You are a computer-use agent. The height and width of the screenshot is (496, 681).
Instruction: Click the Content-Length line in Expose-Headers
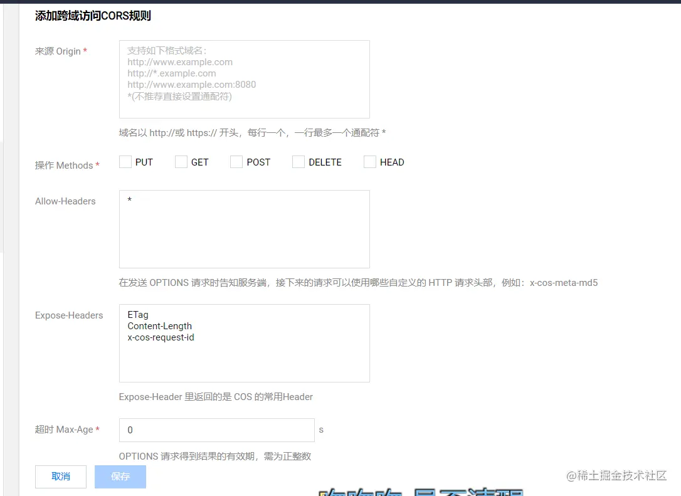pos(159,325)
